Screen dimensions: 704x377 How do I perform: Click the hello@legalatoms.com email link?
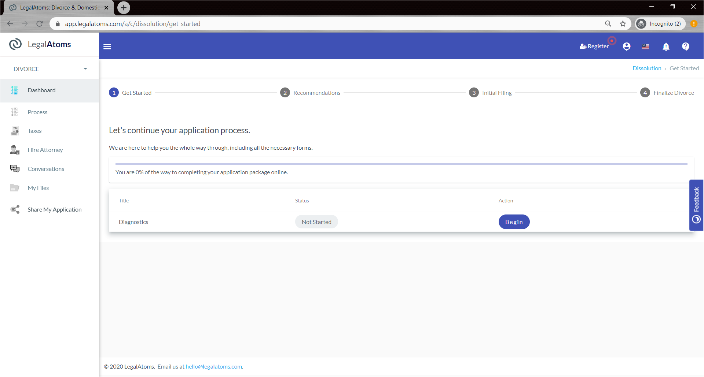point(214,366)
